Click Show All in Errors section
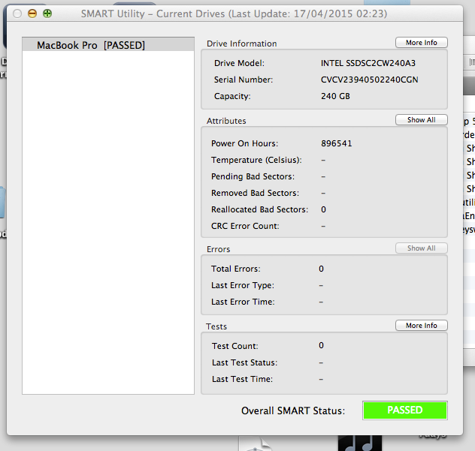Image resolution: width=475 pixels, height=451 pixels. pyautogui.click(x=422, y=248)
